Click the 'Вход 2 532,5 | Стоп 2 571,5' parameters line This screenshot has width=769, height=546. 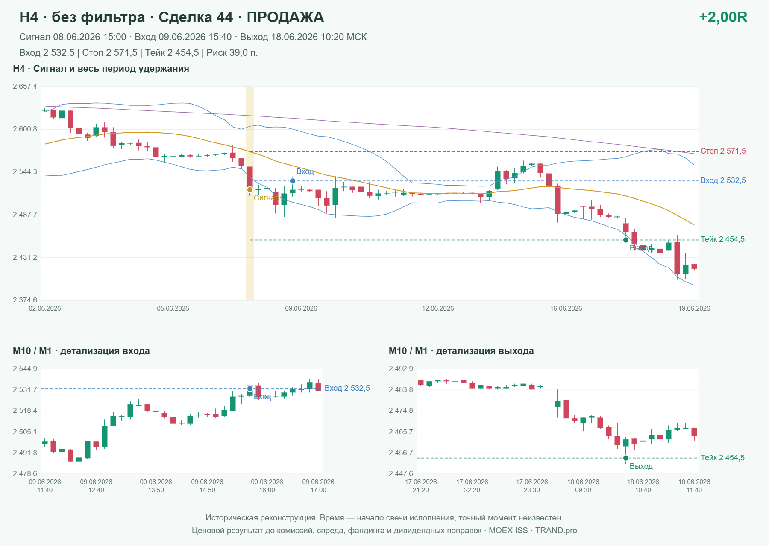tap(138, 53)
